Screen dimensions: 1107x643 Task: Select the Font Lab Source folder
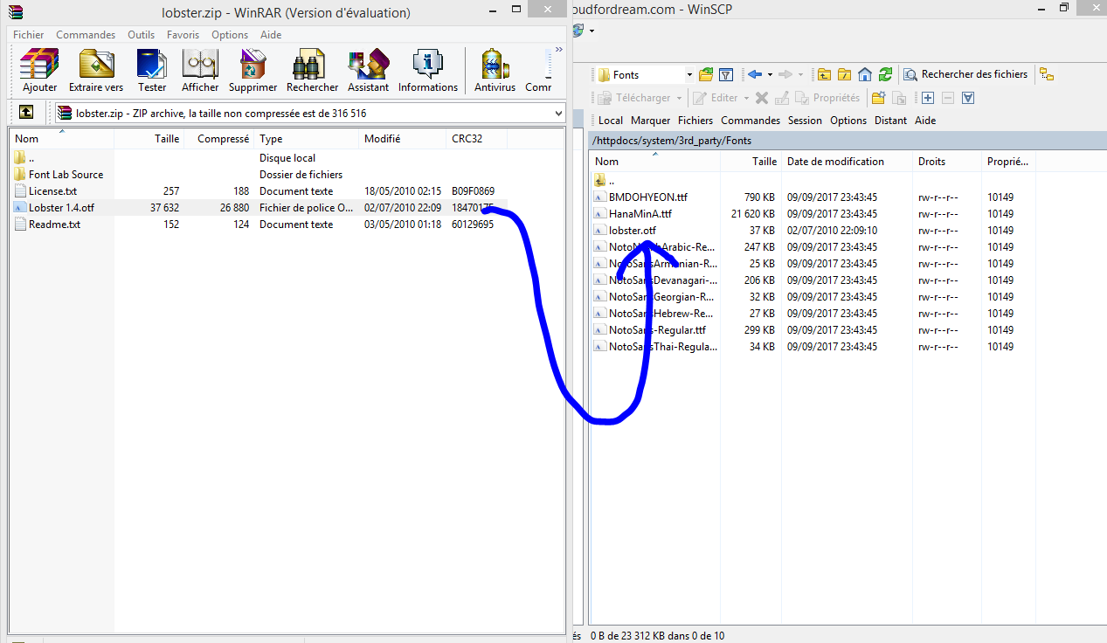[x=66, y=175]
